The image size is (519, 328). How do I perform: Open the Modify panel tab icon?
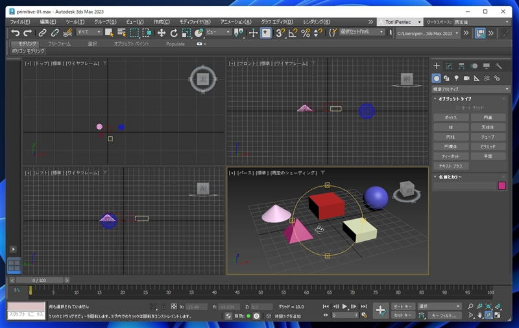click(449, 66)
